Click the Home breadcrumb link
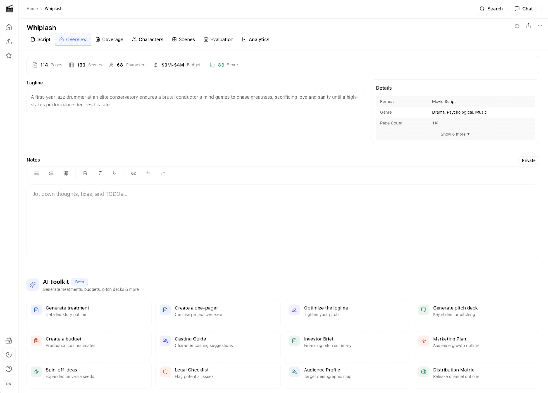548x393 pixels. pyautogui.click(x=32, y=9)
